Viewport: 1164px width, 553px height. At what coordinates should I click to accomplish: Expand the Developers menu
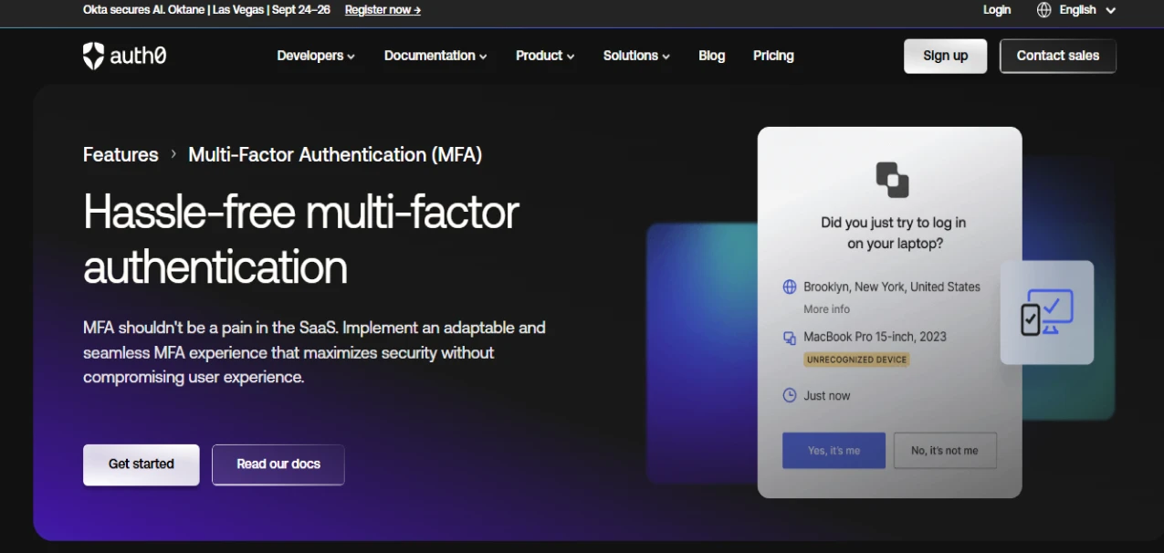316,56
